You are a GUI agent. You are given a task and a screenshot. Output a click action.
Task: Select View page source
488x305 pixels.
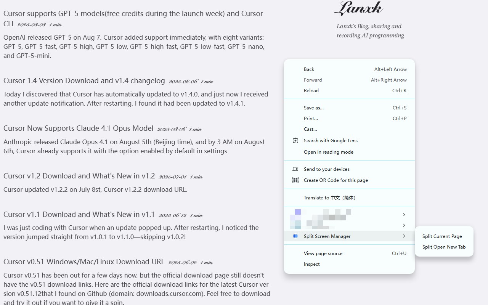pyautogui.click(x=349, y=253)
